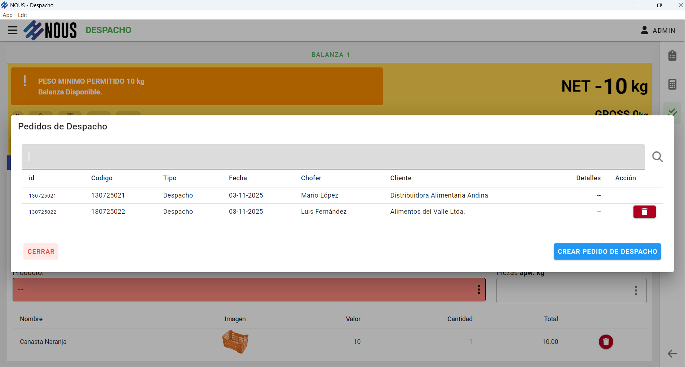Delete order 130725022 with trash button

click(x=644, y=212)
